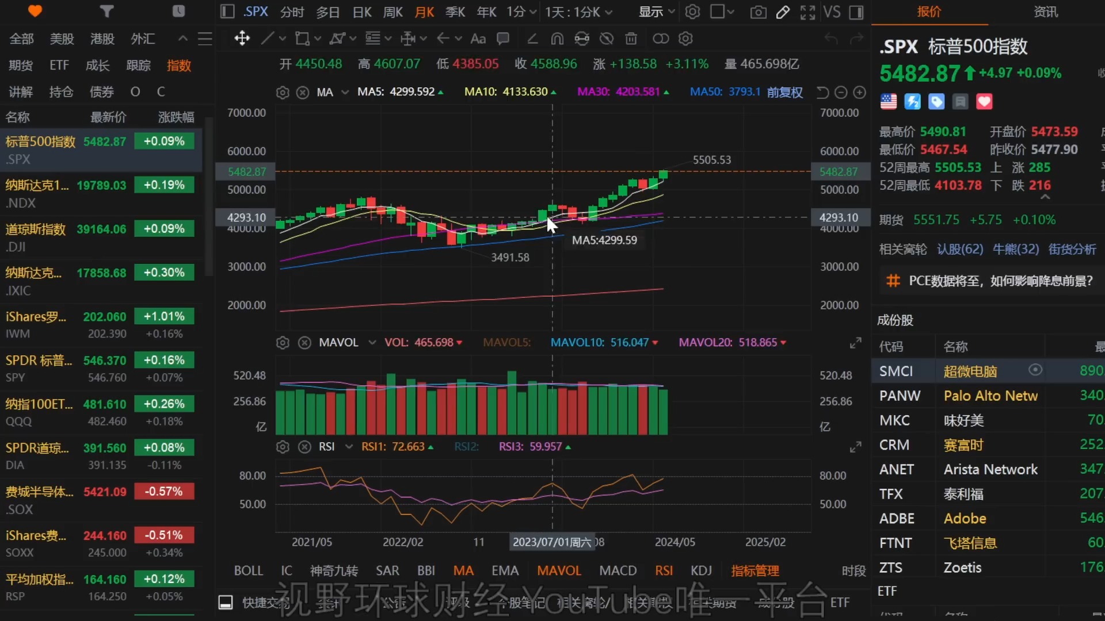Collapse the watchlist category chevron
Screen dimensions: 1105x621
pos(183,39)
